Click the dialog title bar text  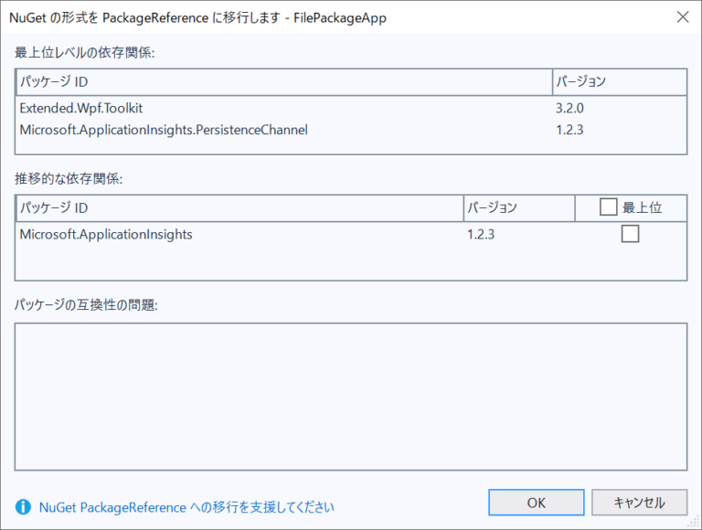(x=197, y=18)
